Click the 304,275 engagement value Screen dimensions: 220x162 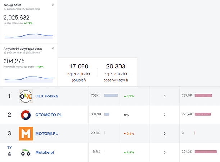(x=14, y=61)
